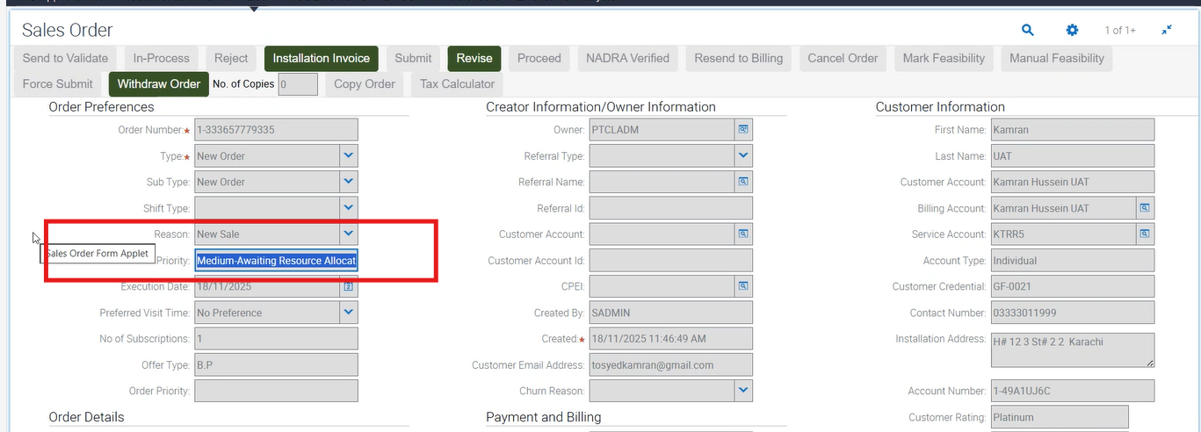Open the settings gear icon
Screen dimensions: 1201x432
tap(1072, 30)
